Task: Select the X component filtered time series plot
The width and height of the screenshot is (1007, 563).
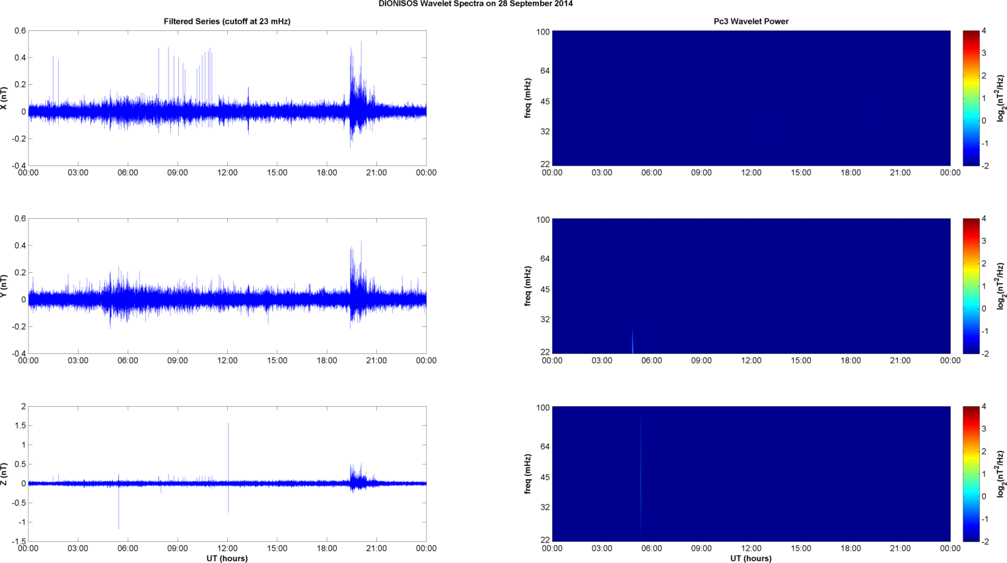Action: [x=227, y=98]
